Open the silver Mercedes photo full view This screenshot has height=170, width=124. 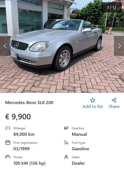coord(62,46)
